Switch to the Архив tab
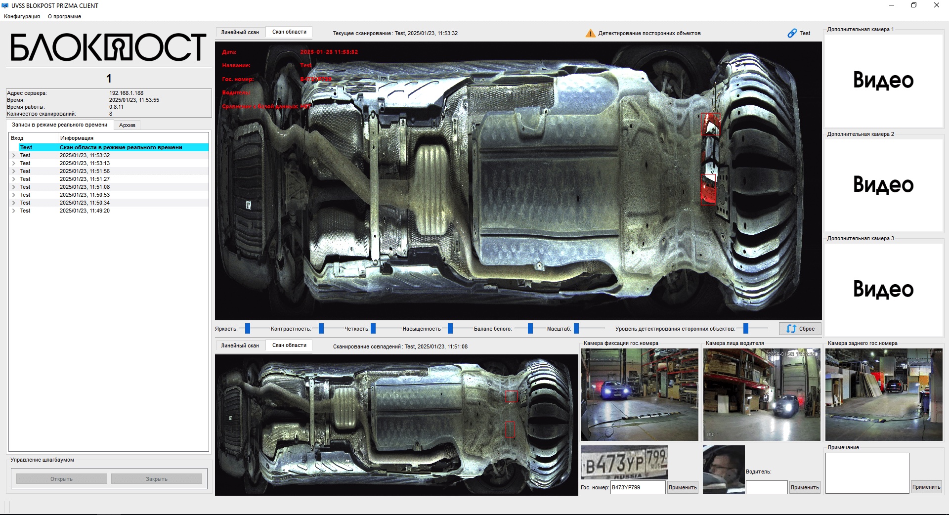Viewport: 949px width, 515px height. coord(127,125)
